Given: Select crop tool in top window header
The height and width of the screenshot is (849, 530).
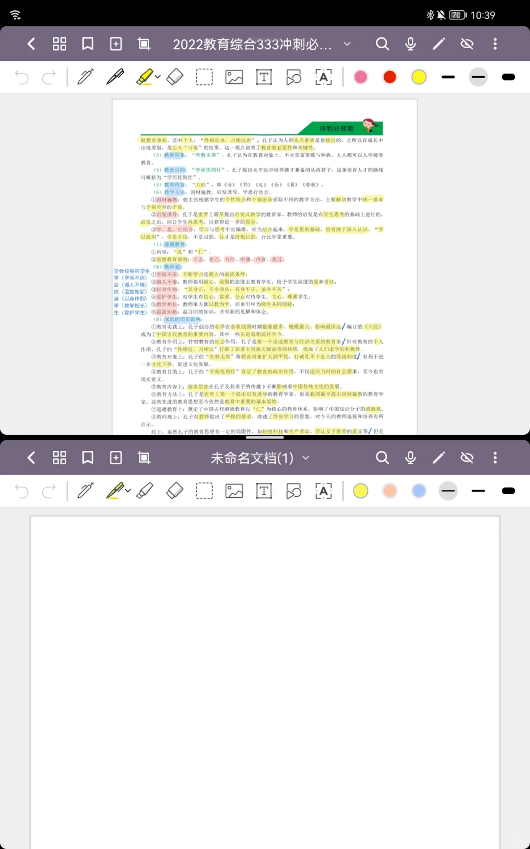Looking at the screenshot, I should click(144, 44).
